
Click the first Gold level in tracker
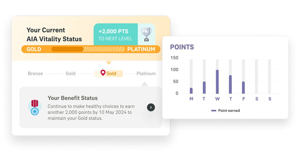71,73
